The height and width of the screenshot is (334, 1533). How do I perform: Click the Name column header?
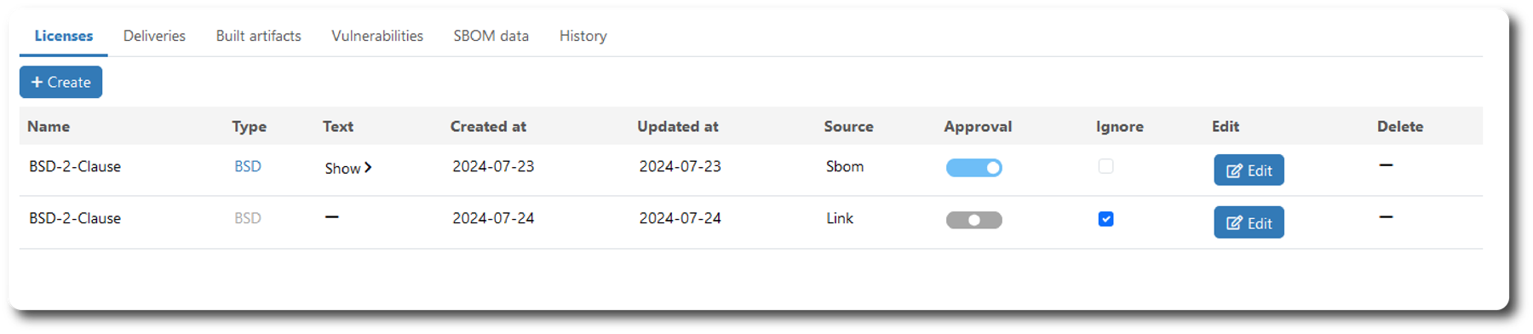(x=49, y=126)
